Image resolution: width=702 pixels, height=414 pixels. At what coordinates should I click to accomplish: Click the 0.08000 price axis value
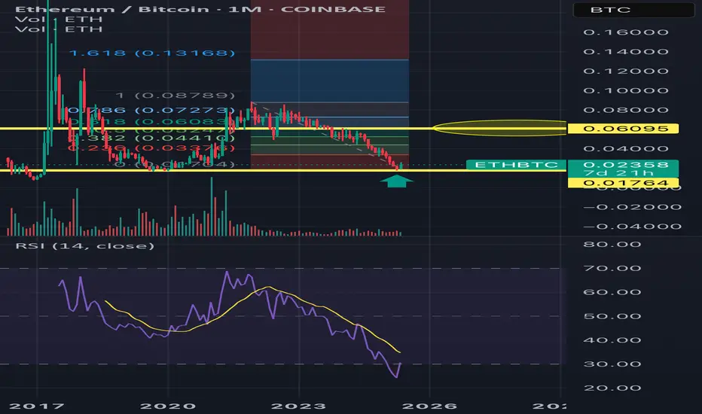pos(626,110)
